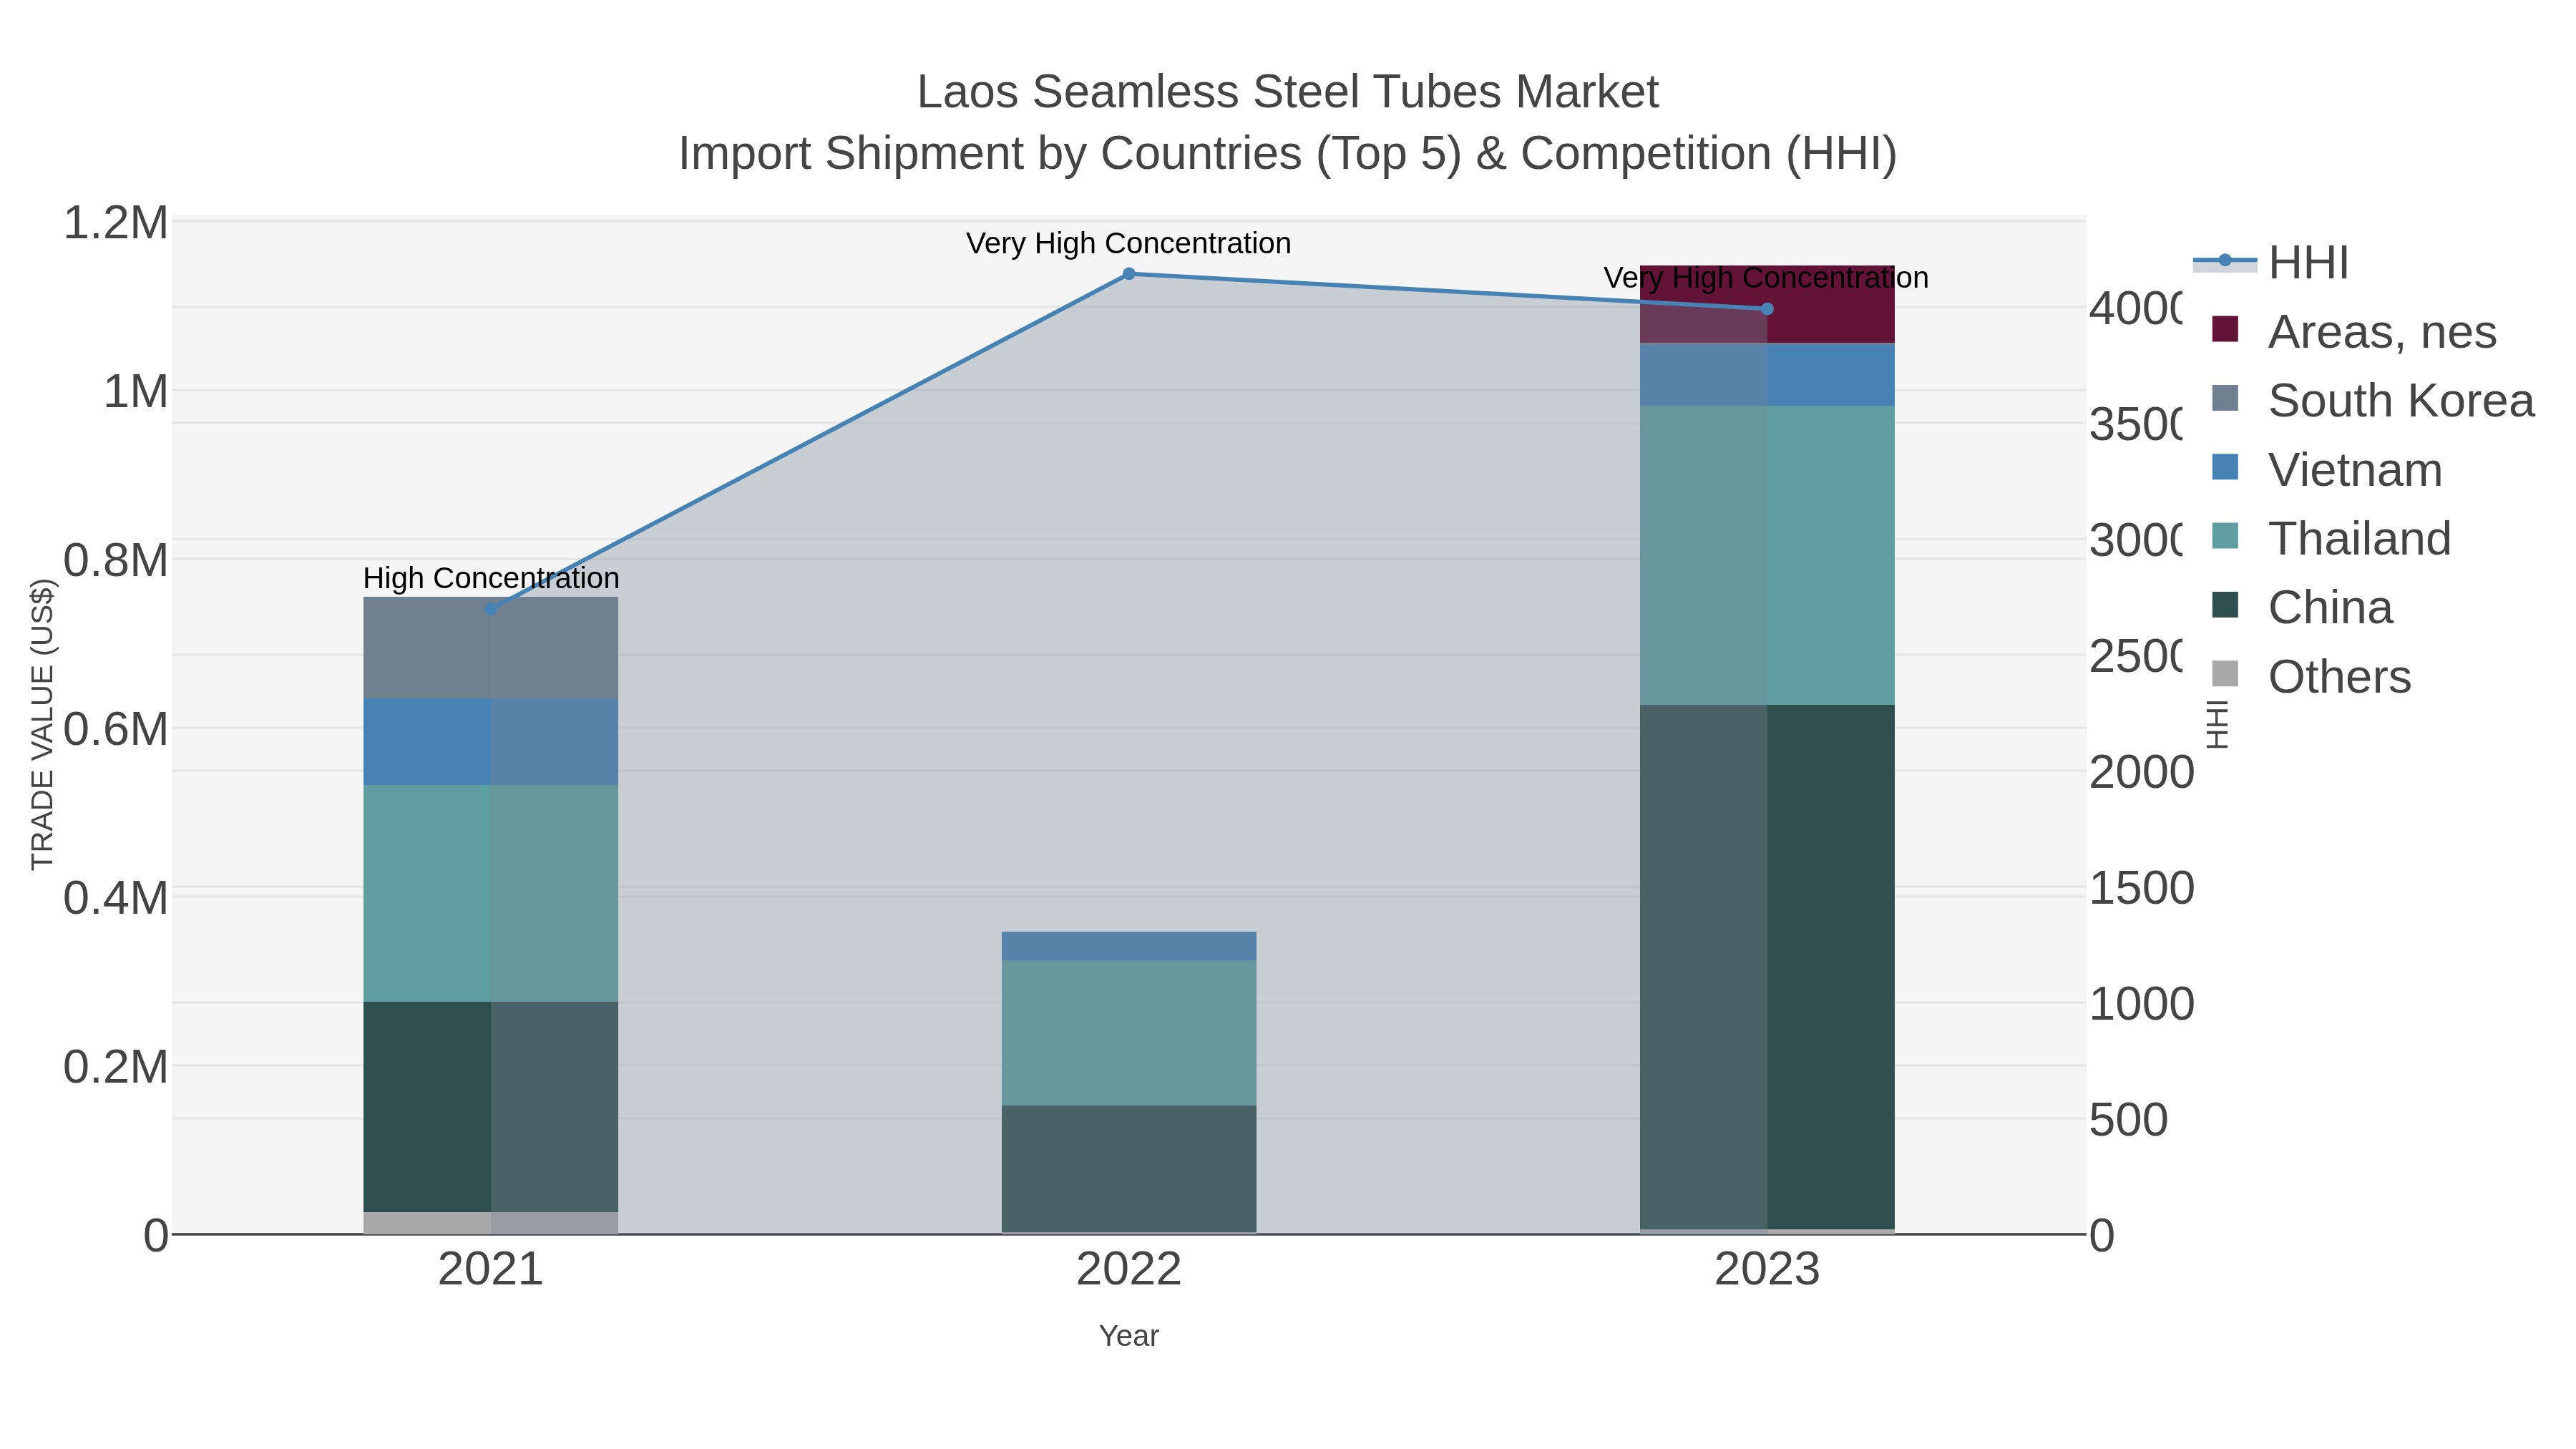Select the Vietnam segment of 2023 bar
Screen dimensions: 2576x1449
tap(1767, 375)
